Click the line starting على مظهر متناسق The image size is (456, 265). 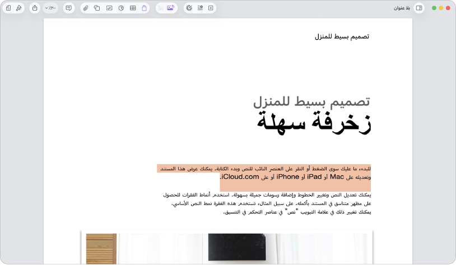click(x=271, y=203)
